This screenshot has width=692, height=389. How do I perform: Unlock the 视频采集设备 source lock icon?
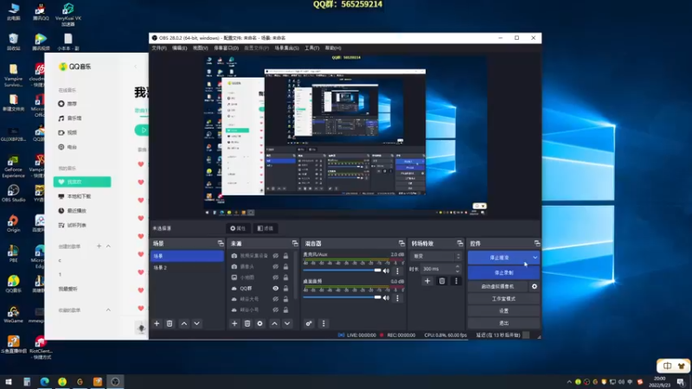click(285, 256)
